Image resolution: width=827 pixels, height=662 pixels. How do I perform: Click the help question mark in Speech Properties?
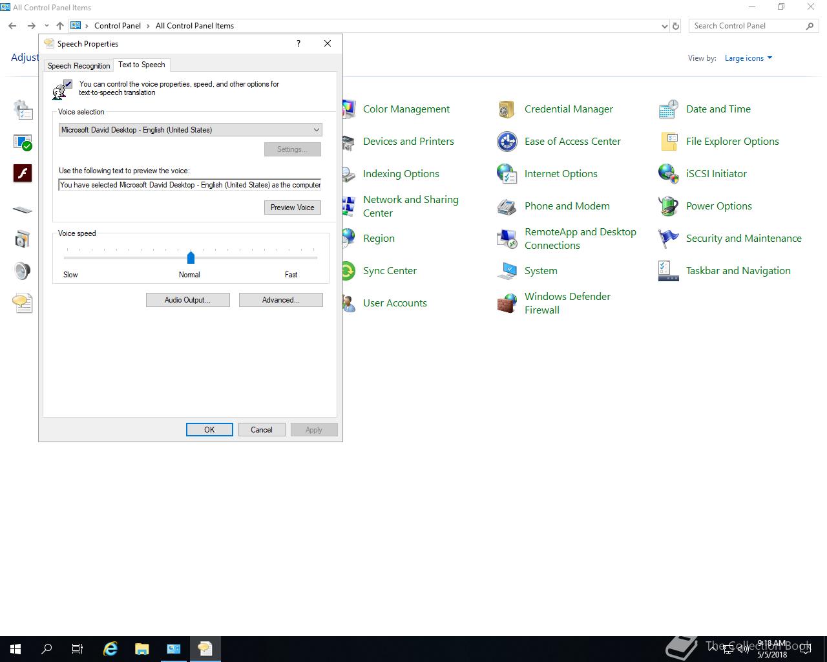(x=298, y=43)
